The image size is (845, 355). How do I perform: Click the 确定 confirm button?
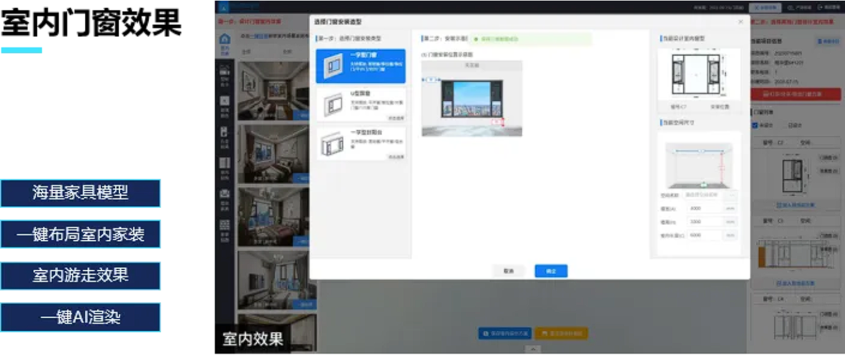[551, 271]
